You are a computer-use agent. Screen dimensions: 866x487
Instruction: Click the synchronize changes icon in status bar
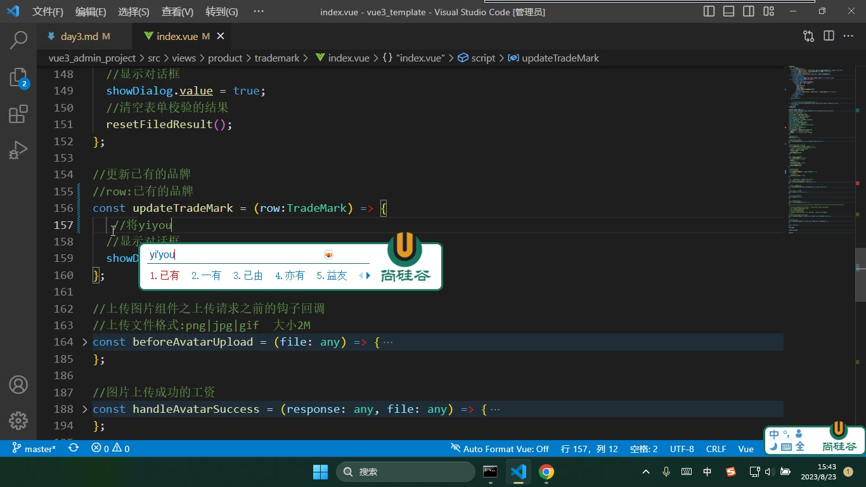[74, 448]
